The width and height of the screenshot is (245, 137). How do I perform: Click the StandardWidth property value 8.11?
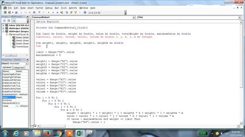coord(22,103)
